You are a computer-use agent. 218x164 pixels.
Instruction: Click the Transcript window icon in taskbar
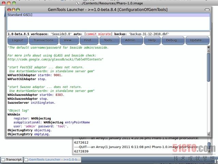[x=3, y=160]
